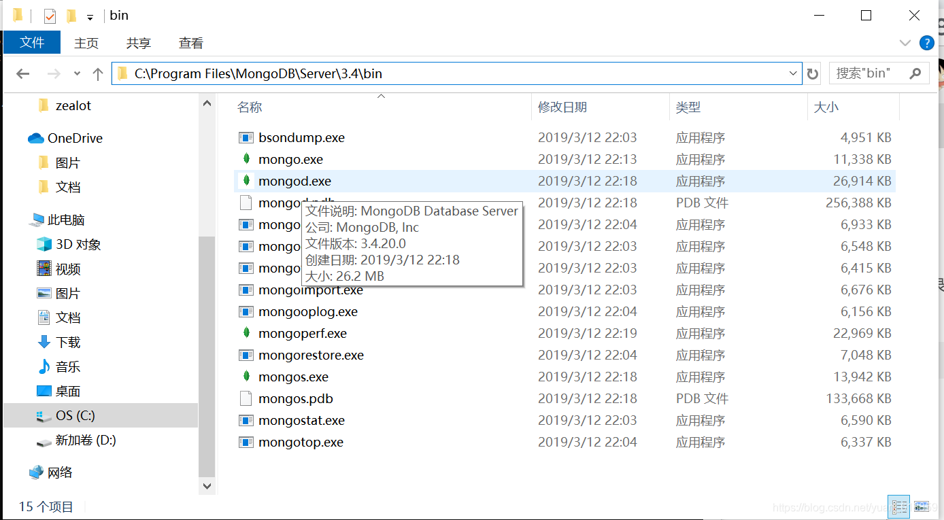Select the mongoimport.exe file name
This screenshot has height=520, width=944.
pyautogui.click(x=311, y=290)
